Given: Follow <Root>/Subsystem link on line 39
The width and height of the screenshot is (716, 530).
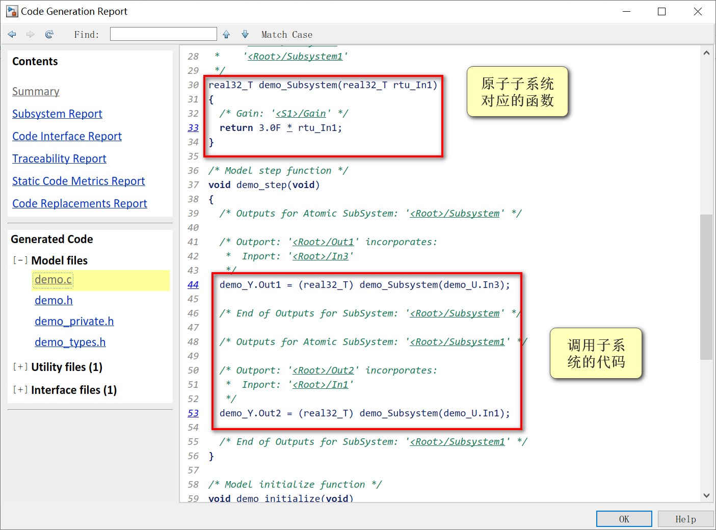Looking at the screenshot, I should click(455, 214).
